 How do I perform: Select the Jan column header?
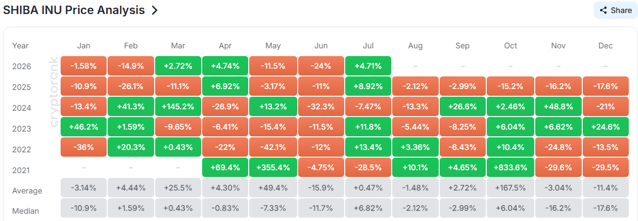pyautogui.click(x=84, y=46)
